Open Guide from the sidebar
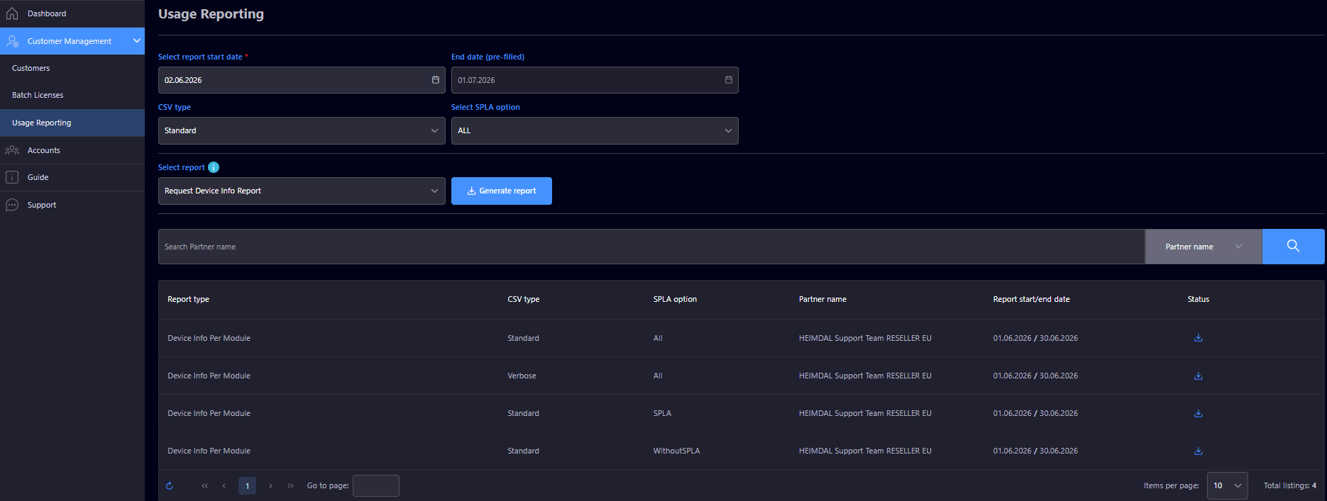The height and width of the screenshot is (501, 1327). click(x=72, y=177)
